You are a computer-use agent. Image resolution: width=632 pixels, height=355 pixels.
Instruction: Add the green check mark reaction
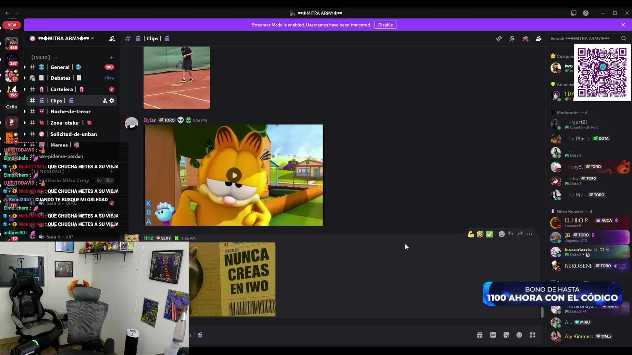point(489,234)
